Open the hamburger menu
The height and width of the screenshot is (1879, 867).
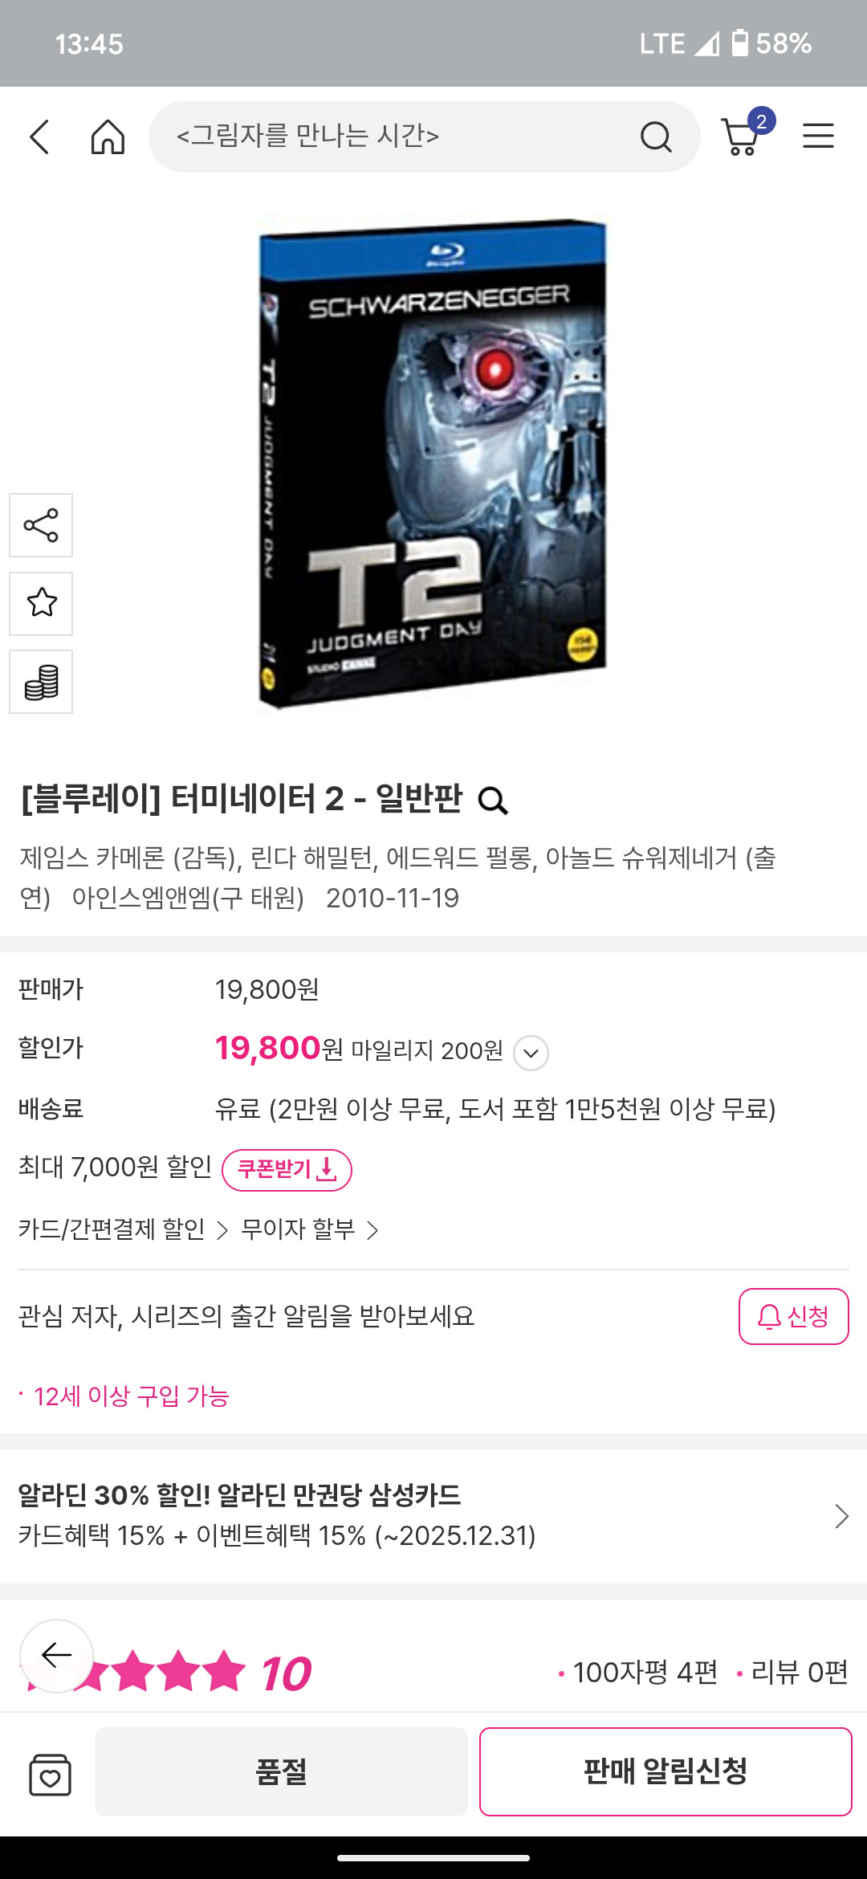818,136
